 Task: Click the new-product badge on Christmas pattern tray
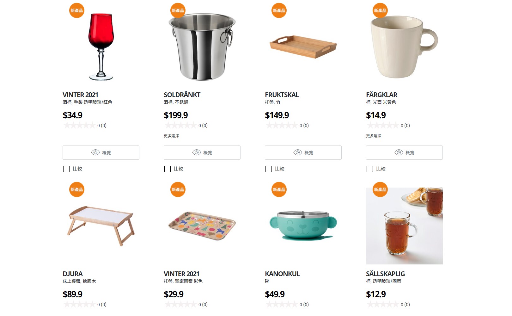[178, 189]
